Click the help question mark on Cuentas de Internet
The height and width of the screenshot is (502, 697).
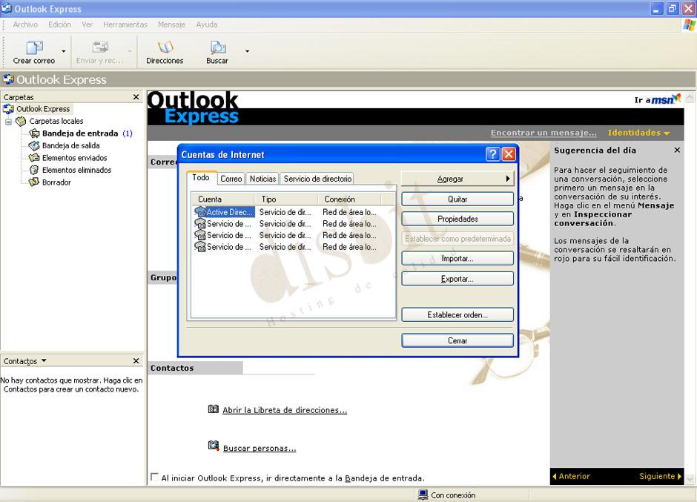pyautogui.click(x=494, y=154)
